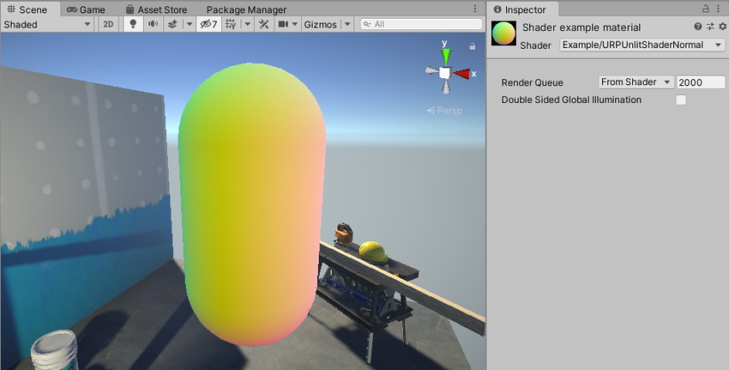Click the Render Queue value field
The height and width of the screenshot is (370, 729).
(x=700, y=82)
